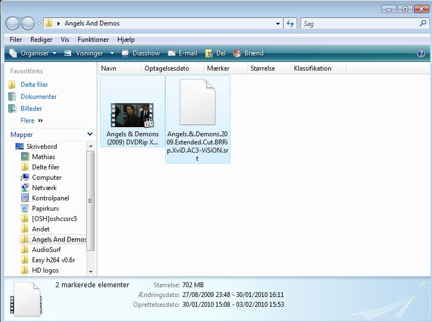Expand the address bar history dropdown
This screenshot has height=322, width=432.
coord(278,24)
